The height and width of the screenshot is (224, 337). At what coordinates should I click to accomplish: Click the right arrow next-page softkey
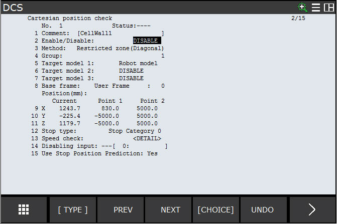312,209
